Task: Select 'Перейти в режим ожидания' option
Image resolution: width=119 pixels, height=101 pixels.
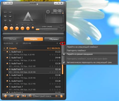Action: pyautogui.click(x=90, y=54)
